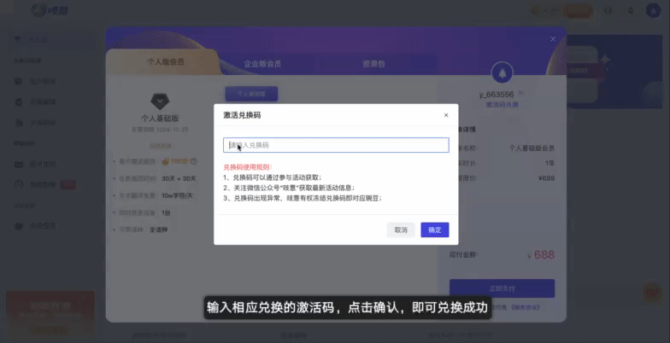Close the 激活兑换码 dialog with the X

pyautogui.click(x=445, y=115)
